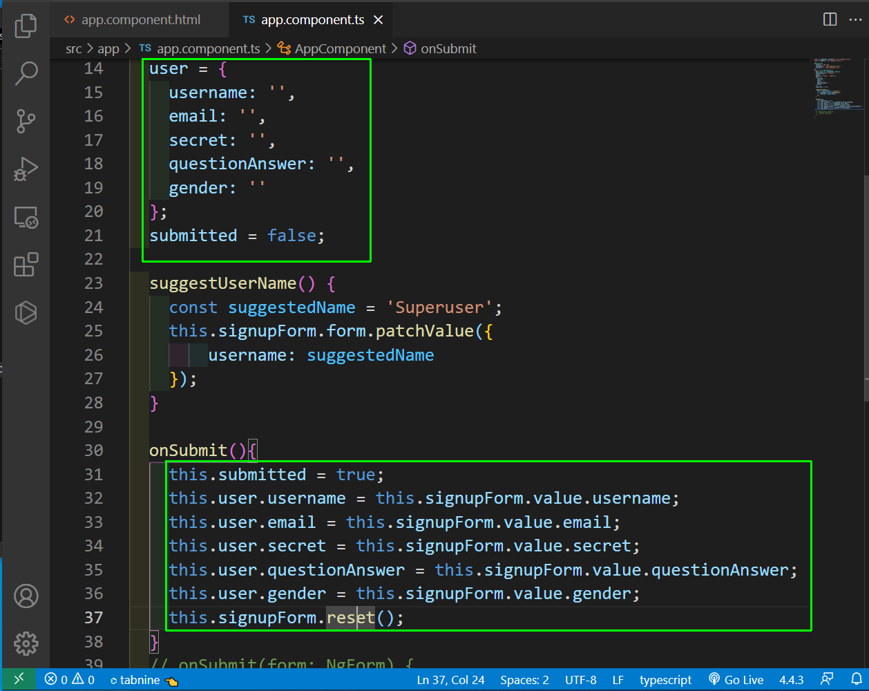
Task: Split the editor to the right
Action: (830, 19)
